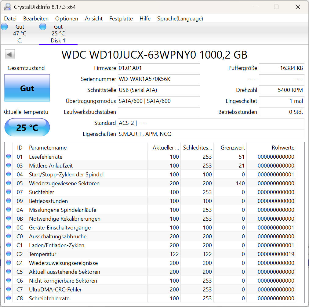Click status dot of Lesefehlerrate row

[9, 156]
